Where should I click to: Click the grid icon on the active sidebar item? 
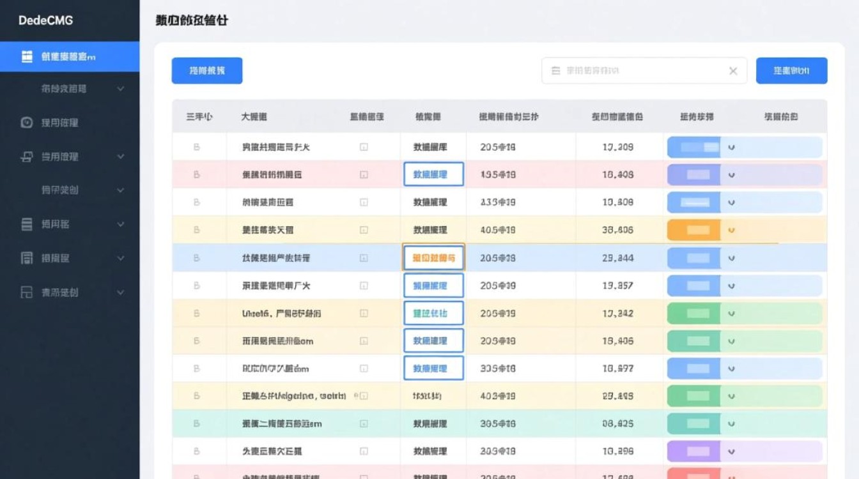click(x=26, y=56)
